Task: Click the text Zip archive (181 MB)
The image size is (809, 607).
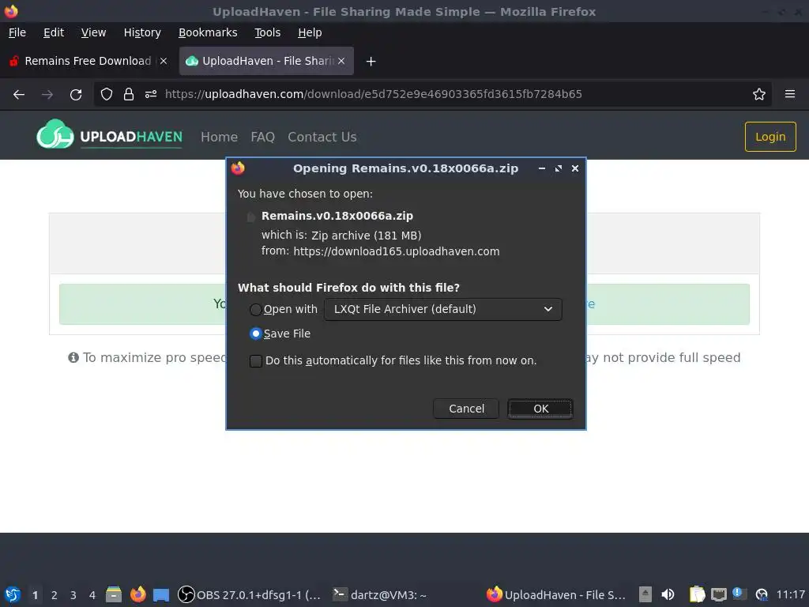Action: [367, 236]
